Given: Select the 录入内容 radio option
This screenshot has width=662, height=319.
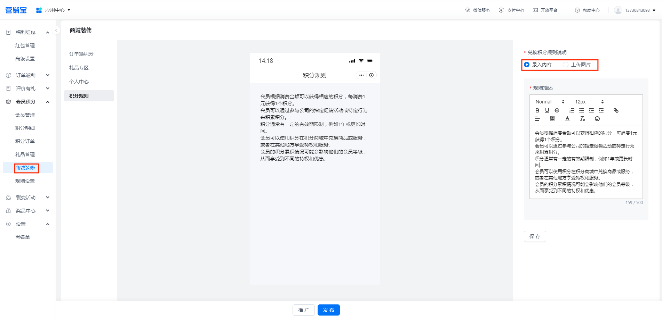Looking at the screenshot, I should (x=527, y=65).
